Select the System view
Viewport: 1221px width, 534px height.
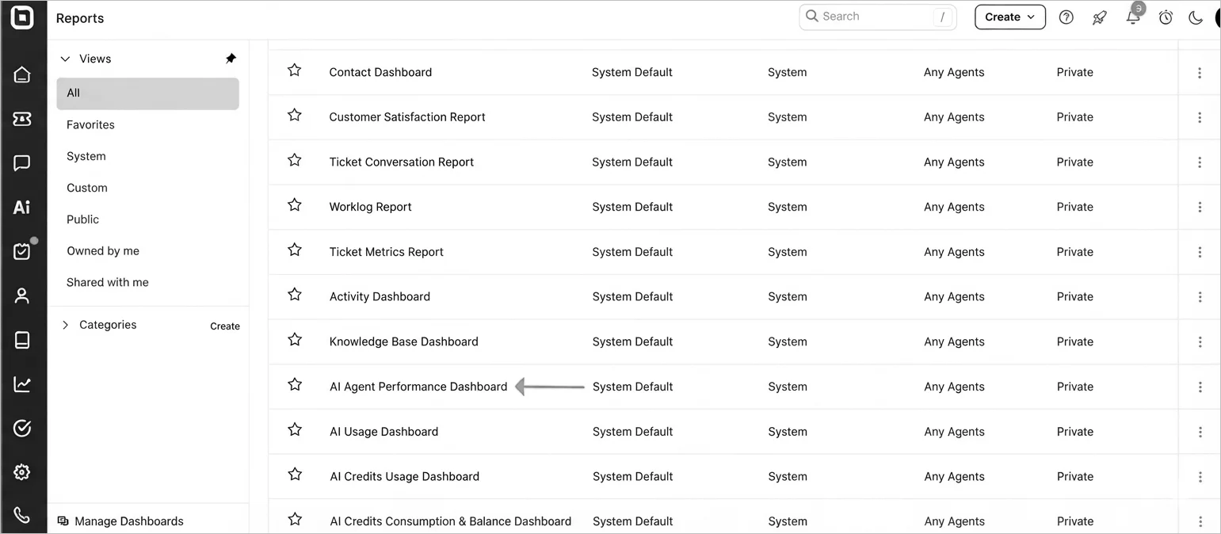coord(86,156)
